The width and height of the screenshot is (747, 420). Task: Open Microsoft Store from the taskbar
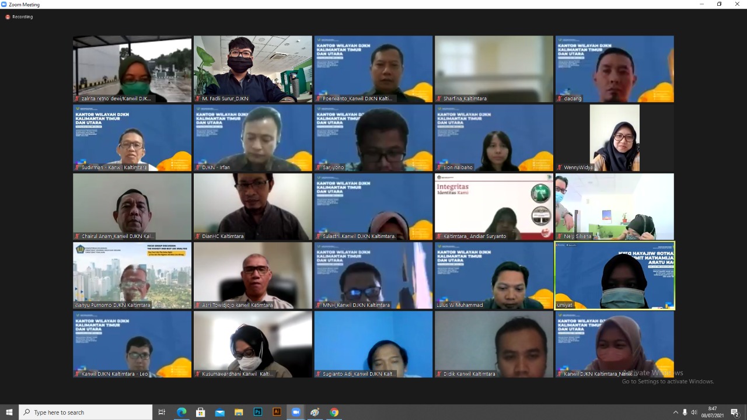(200, 412)
